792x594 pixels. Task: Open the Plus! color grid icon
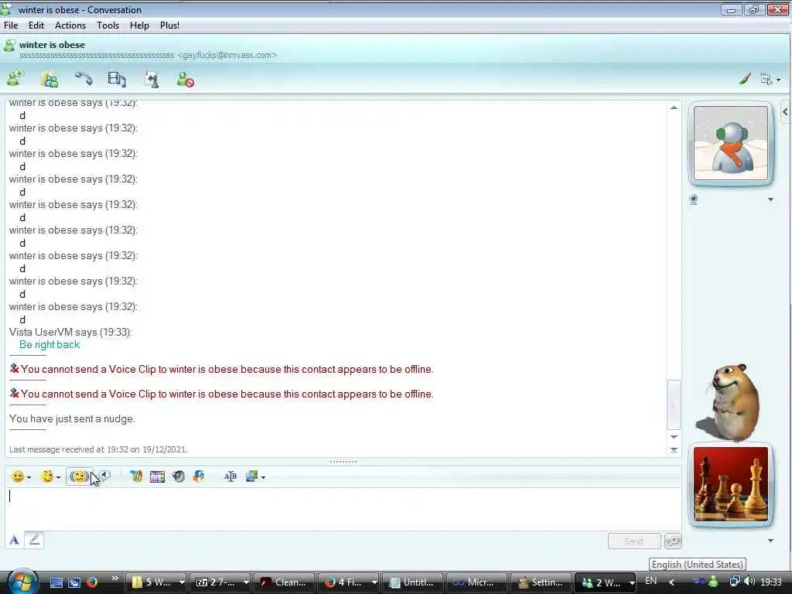coord(157,476)
